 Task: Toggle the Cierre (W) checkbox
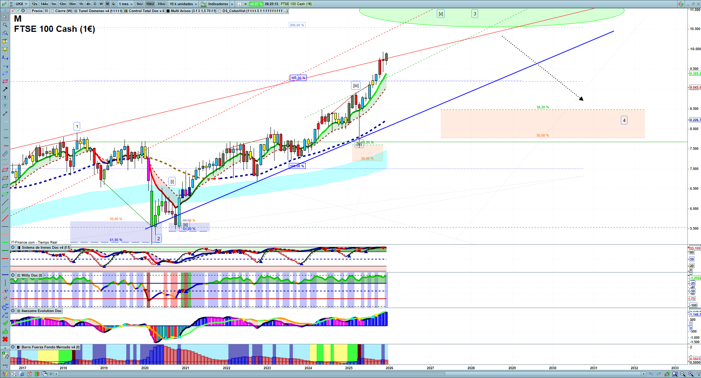coord(52,11)
